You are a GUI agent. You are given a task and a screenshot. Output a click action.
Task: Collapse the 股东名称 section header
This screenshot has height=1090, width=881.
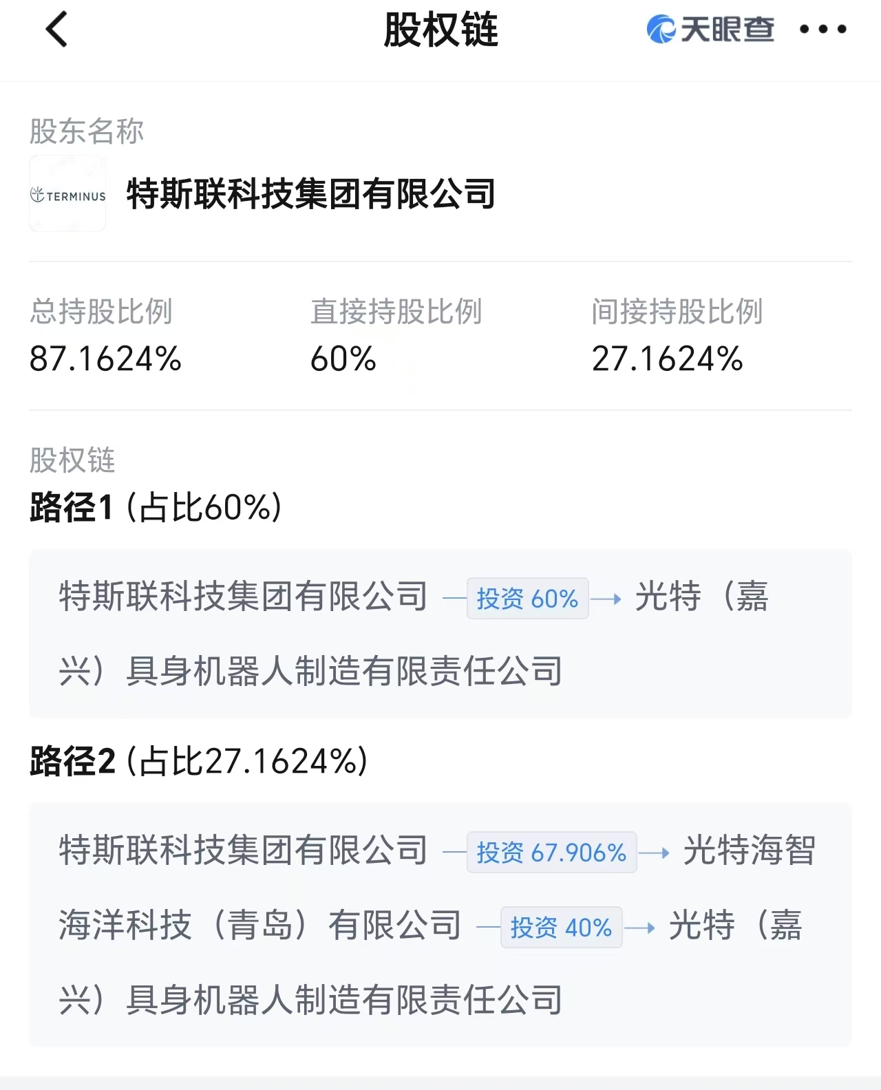pos(86,132)
